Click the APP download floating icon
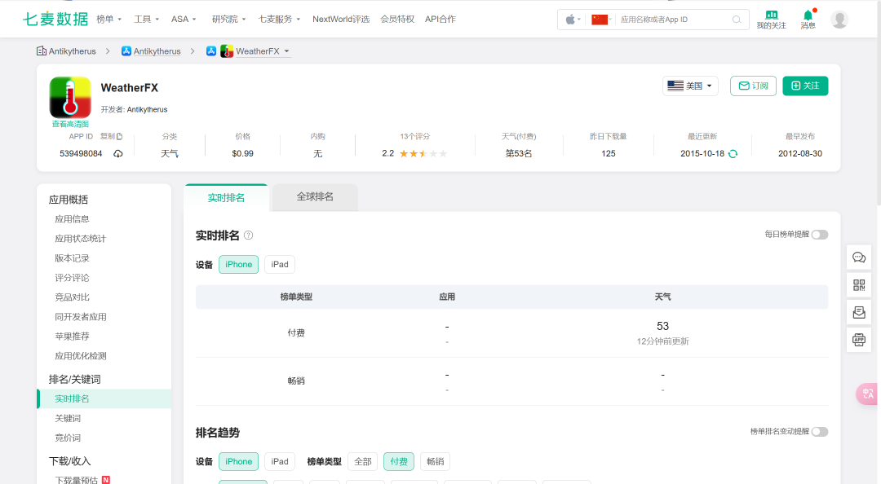Screen dimensions: 881x484 859,340
